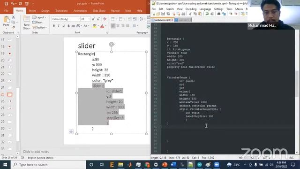Toggle text shadow
Image resolution: width=300 pixels, height=169 pixels.
pyautogui.click(x=68, y=26)
